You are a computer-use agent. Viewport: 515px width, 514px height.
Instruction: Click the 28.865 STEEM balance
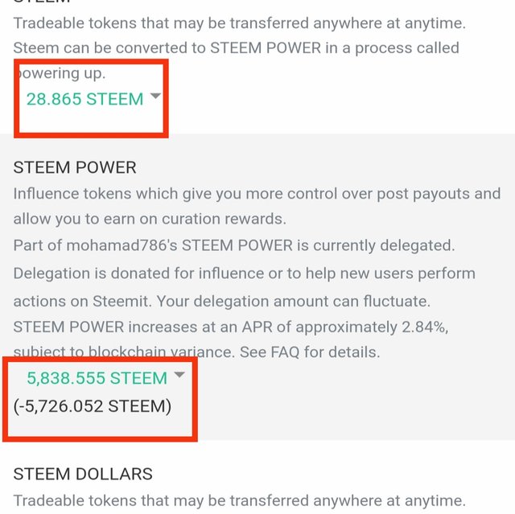click(x=84, y=99)
